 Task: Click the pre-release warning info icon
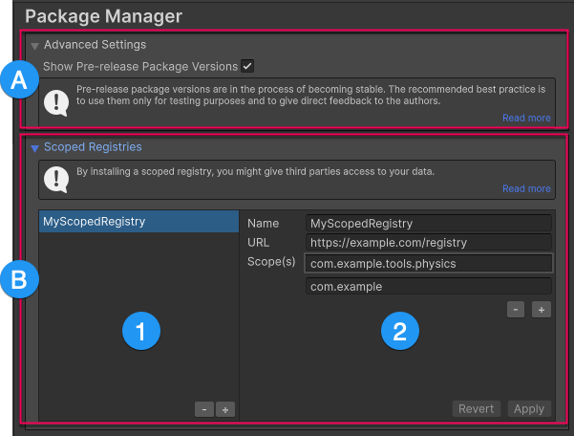pos(59,101)
